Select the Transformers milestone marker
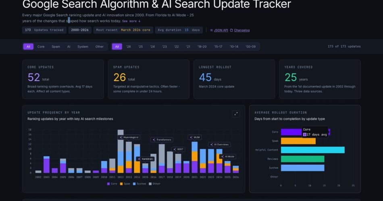The image size is (383, 201). 162,139
